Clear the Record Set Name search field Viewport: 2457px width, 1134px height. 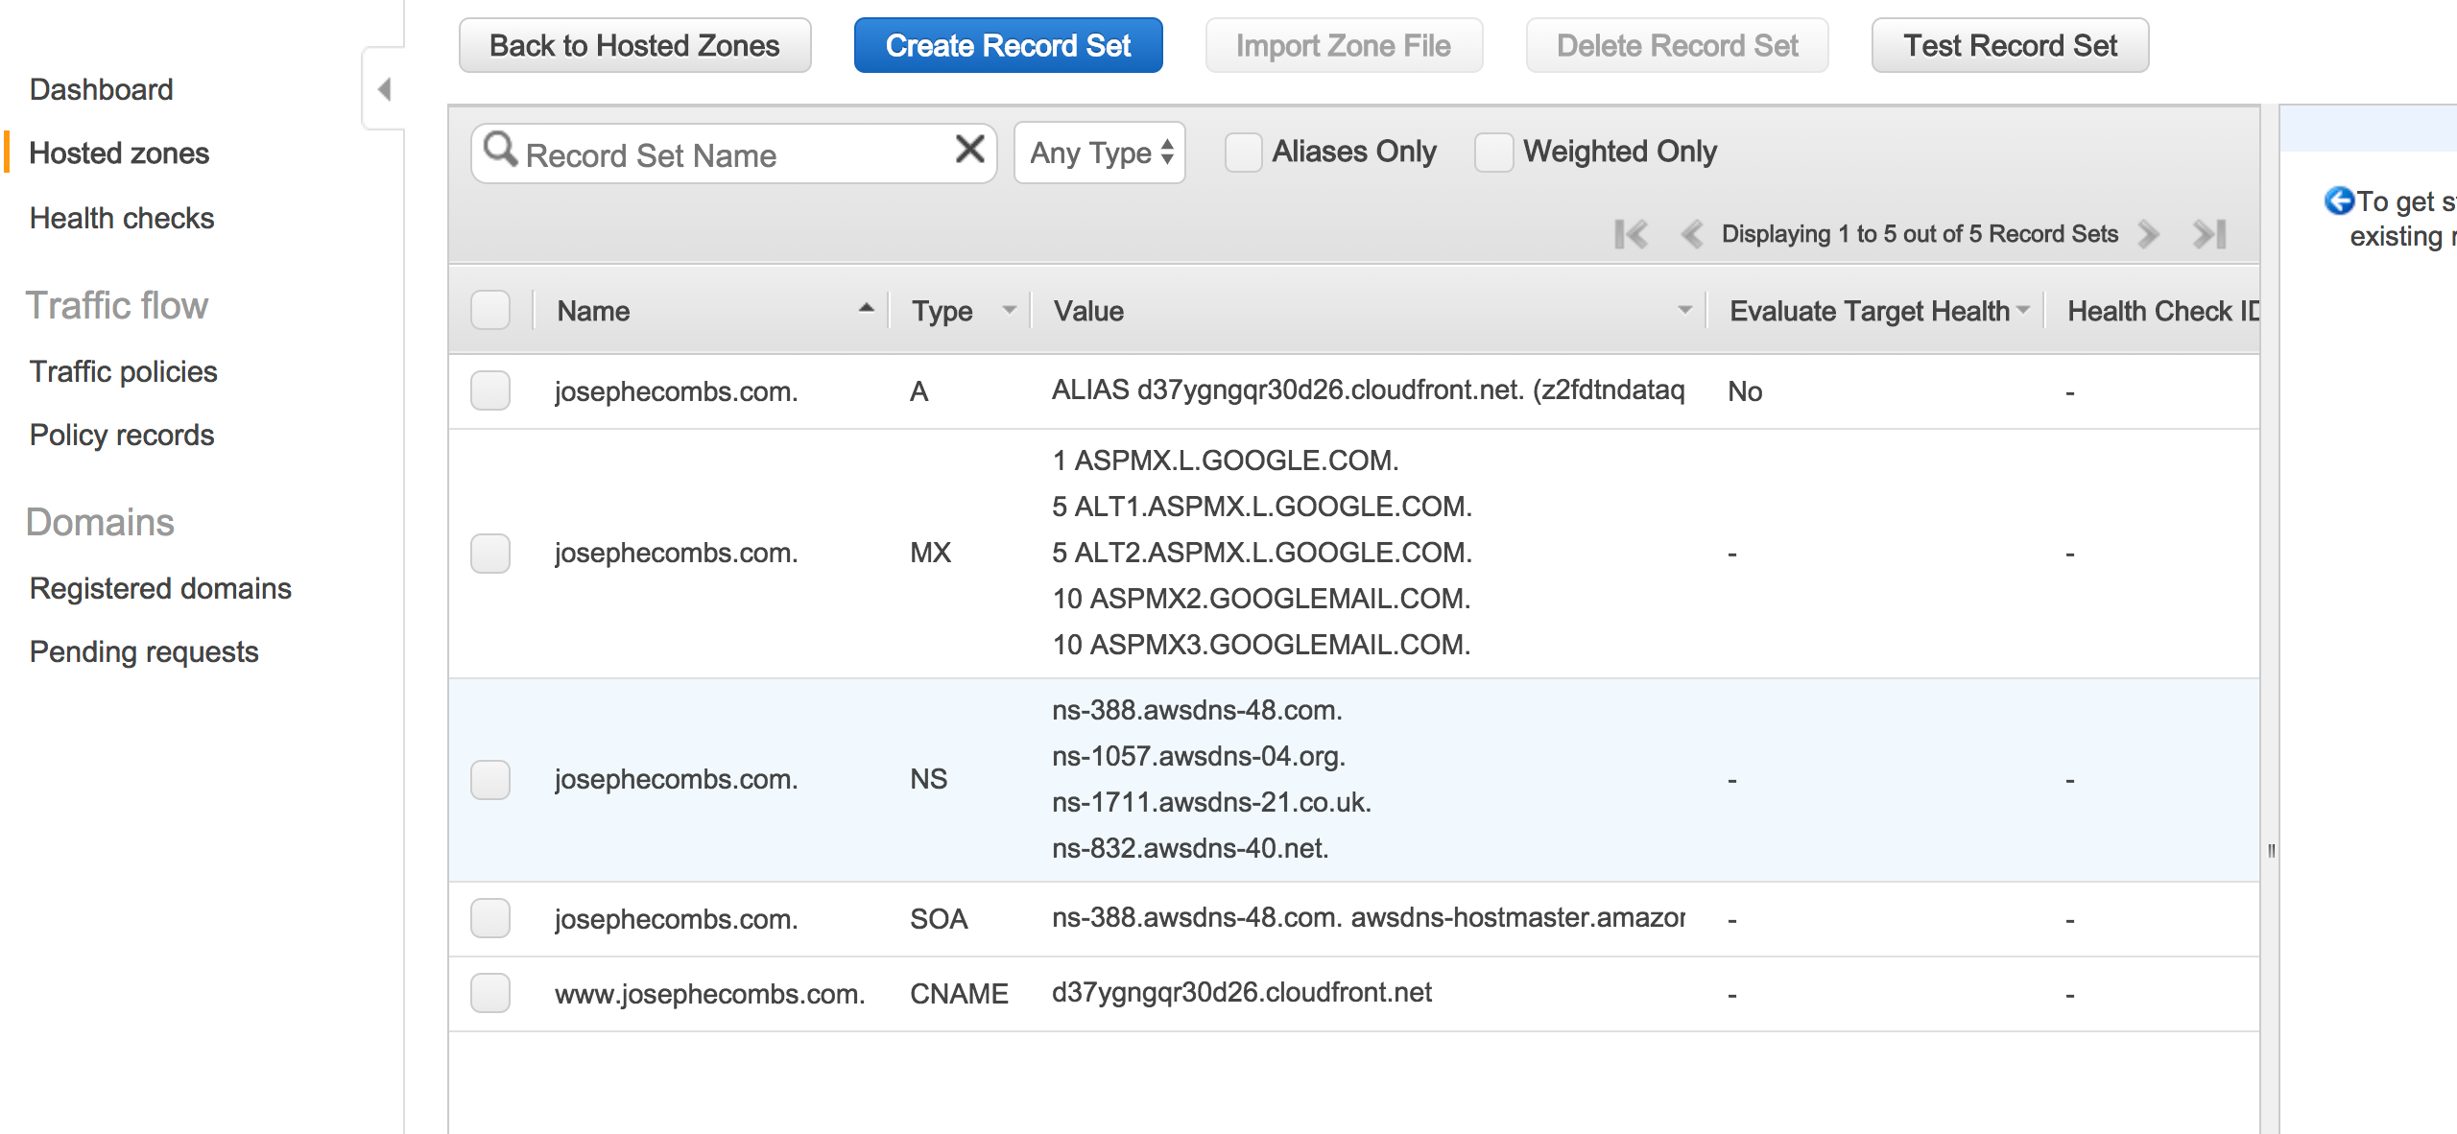click(x=969, y=150)
